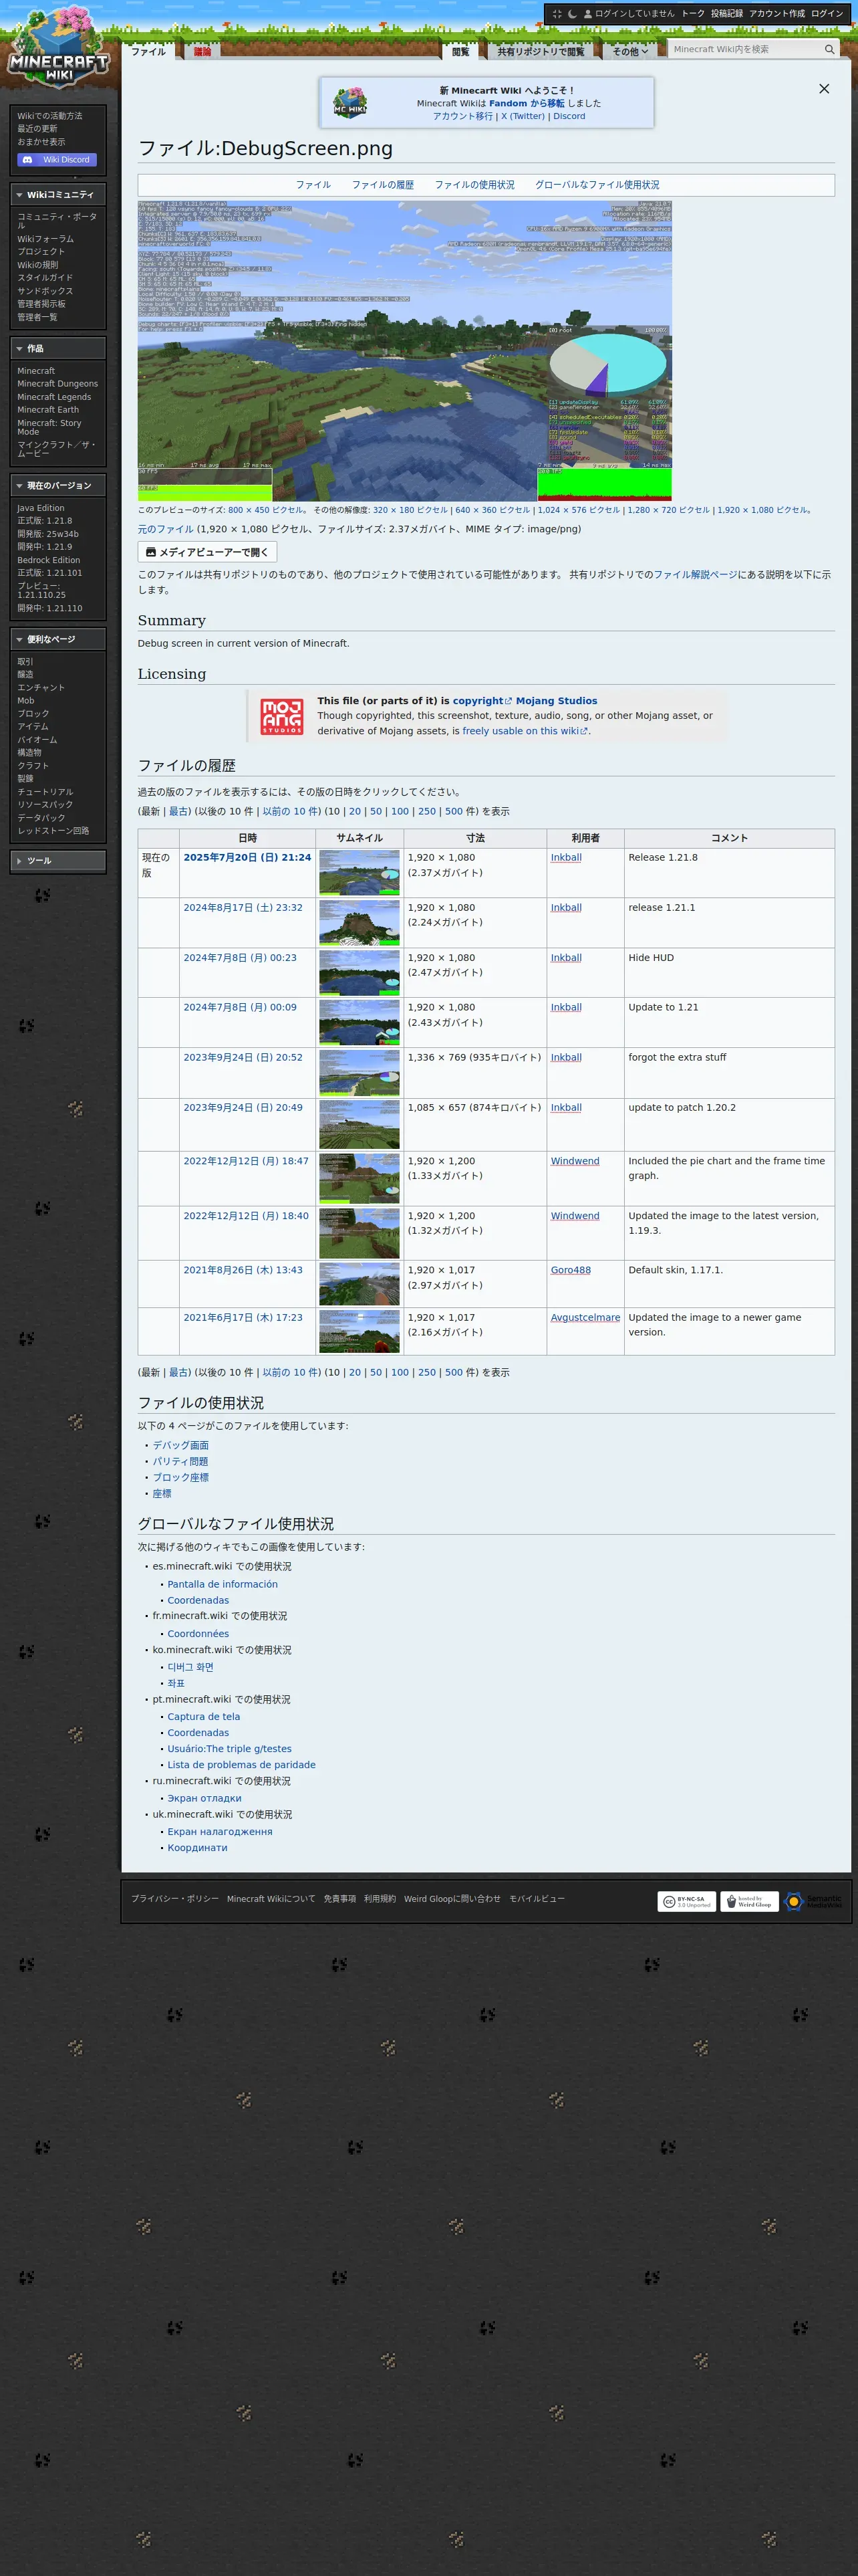Jump to ファイルの使用状況 section link

tap(474, 185)
